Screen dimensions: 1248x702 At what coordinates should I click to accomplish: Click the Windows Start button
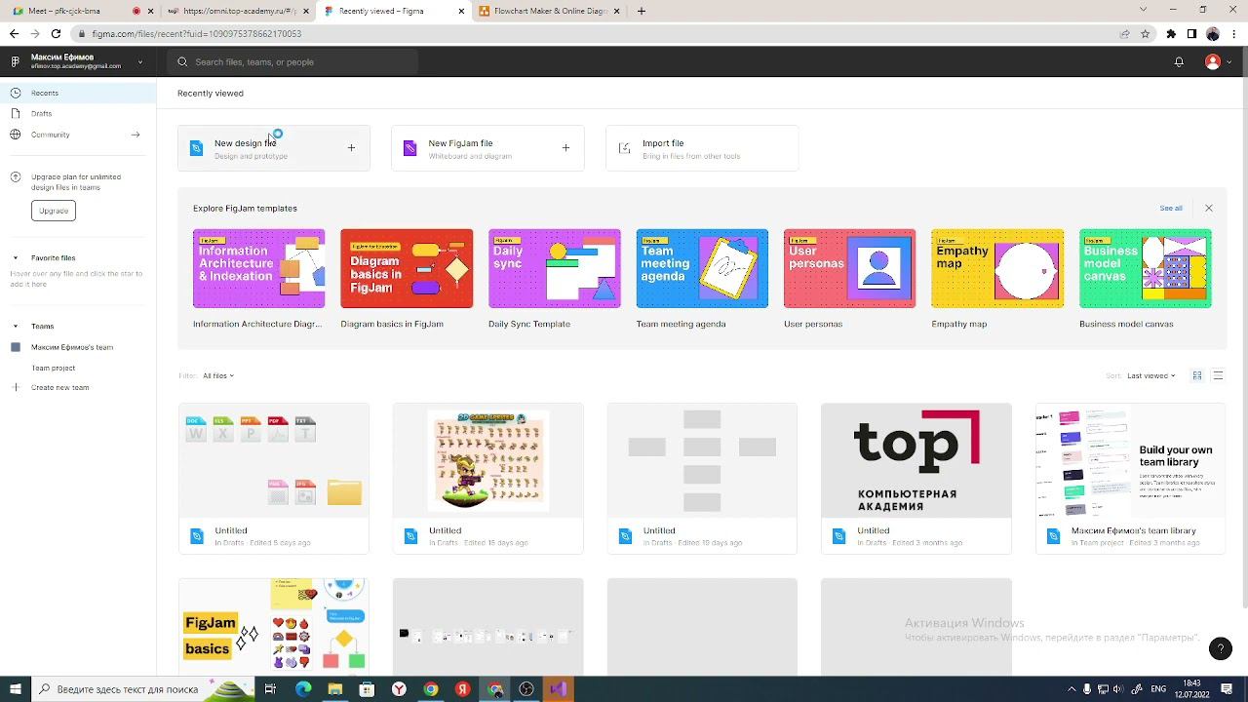pyautogui.click(x=16, y=689)
